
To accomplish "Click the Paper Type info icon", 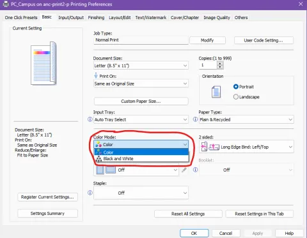I will click(195, 119).
